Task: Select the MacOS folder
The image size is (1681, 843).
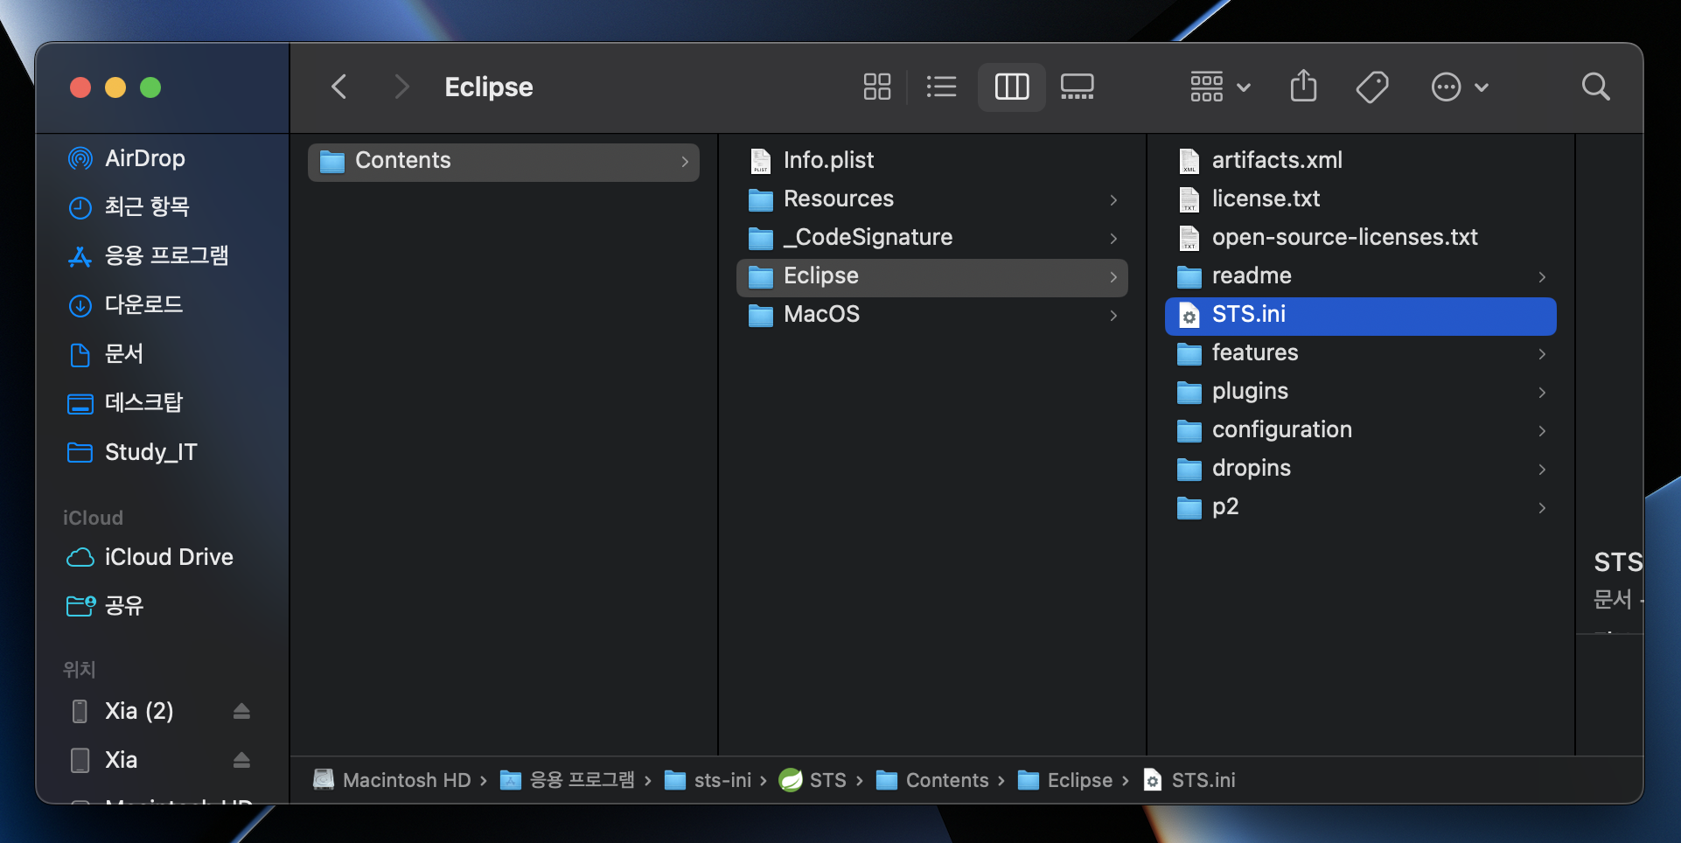Action: tap(931, 314)
